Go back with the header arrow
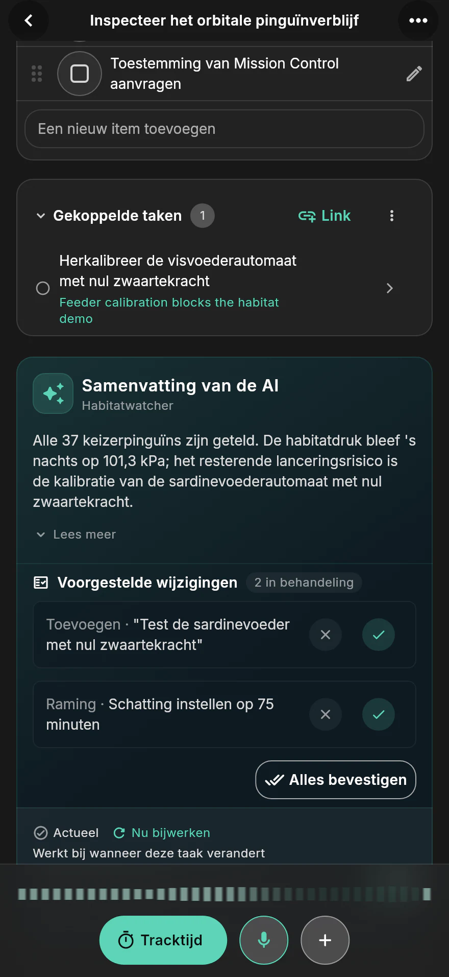Viewport: 449px width, 977px height. point(29,20)
